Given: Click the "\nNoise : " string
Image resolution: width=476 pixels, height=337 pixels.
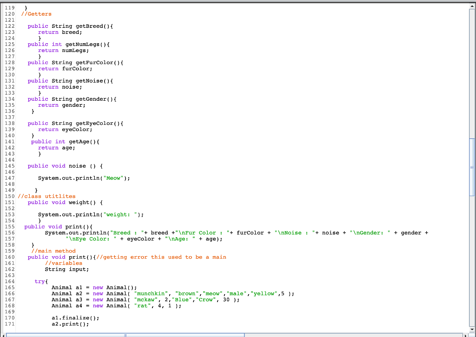Looking at the screenshot, I should pos(295,233).
